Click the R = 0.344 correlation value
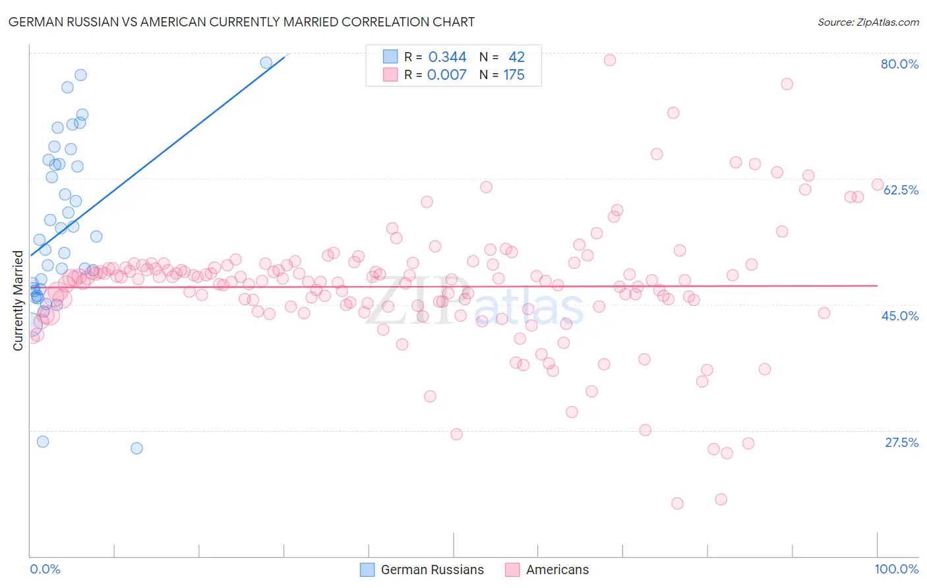The height and width of the screenshot is (588, 927). 435,57
